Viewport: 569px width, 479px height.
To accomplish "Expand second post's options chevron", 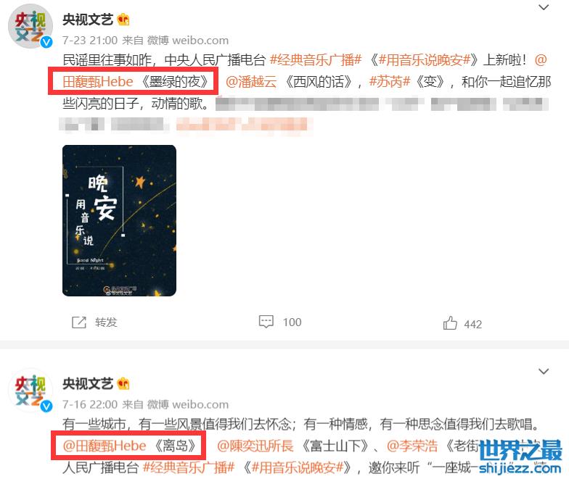I will click(x=543, y=371).
